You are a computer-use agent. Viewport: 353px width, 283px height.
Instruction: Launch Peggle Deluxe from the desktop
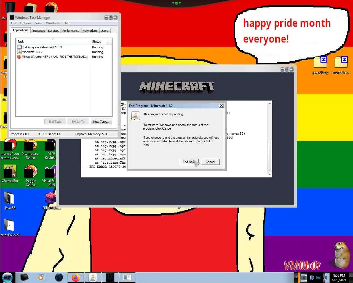(x=31, y=175)
